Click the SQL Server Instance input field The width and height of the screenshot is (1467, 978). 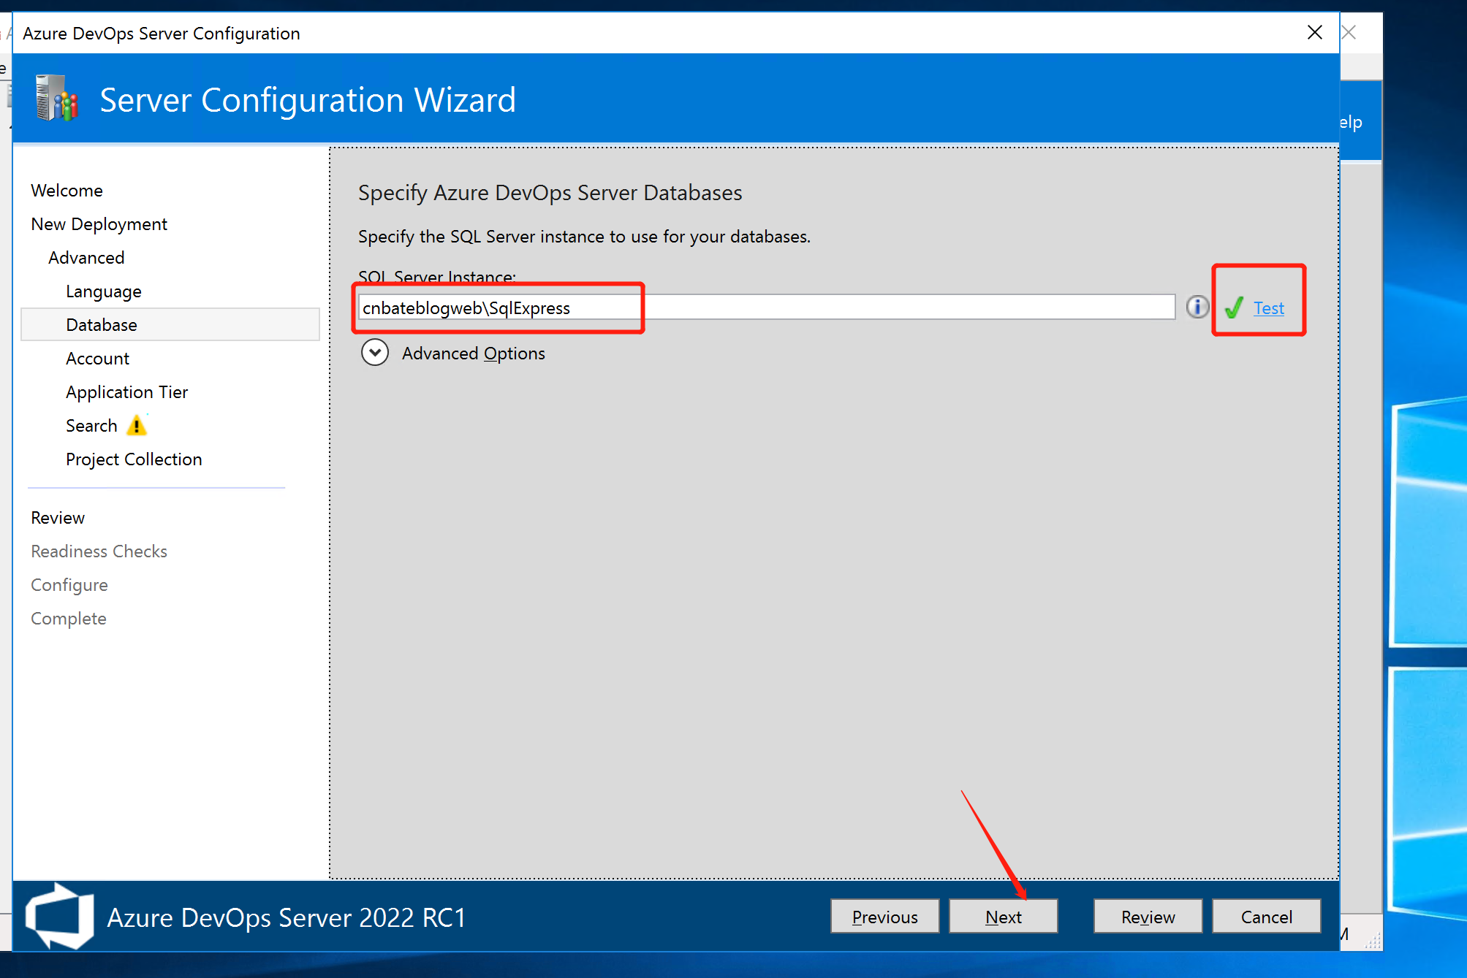767,307
